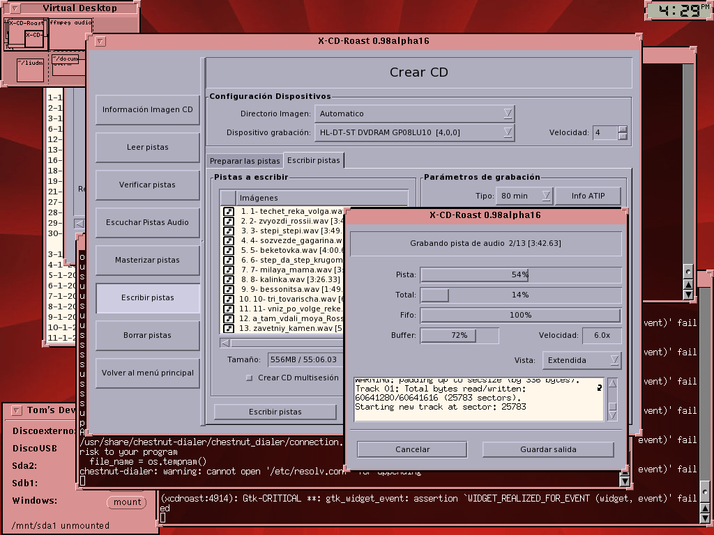This screenshot has width=714, height=535.
Task: Click the Total 14% progress bar
Action: 520,295
